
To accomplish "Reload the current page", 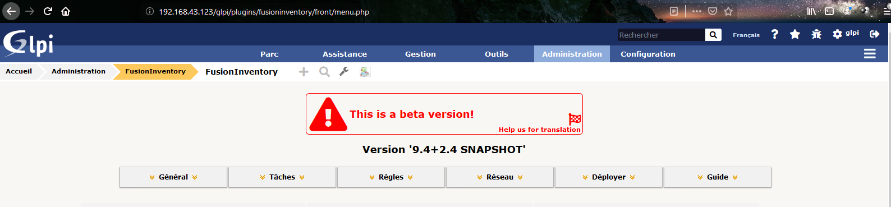I will [x=48, y=11].
